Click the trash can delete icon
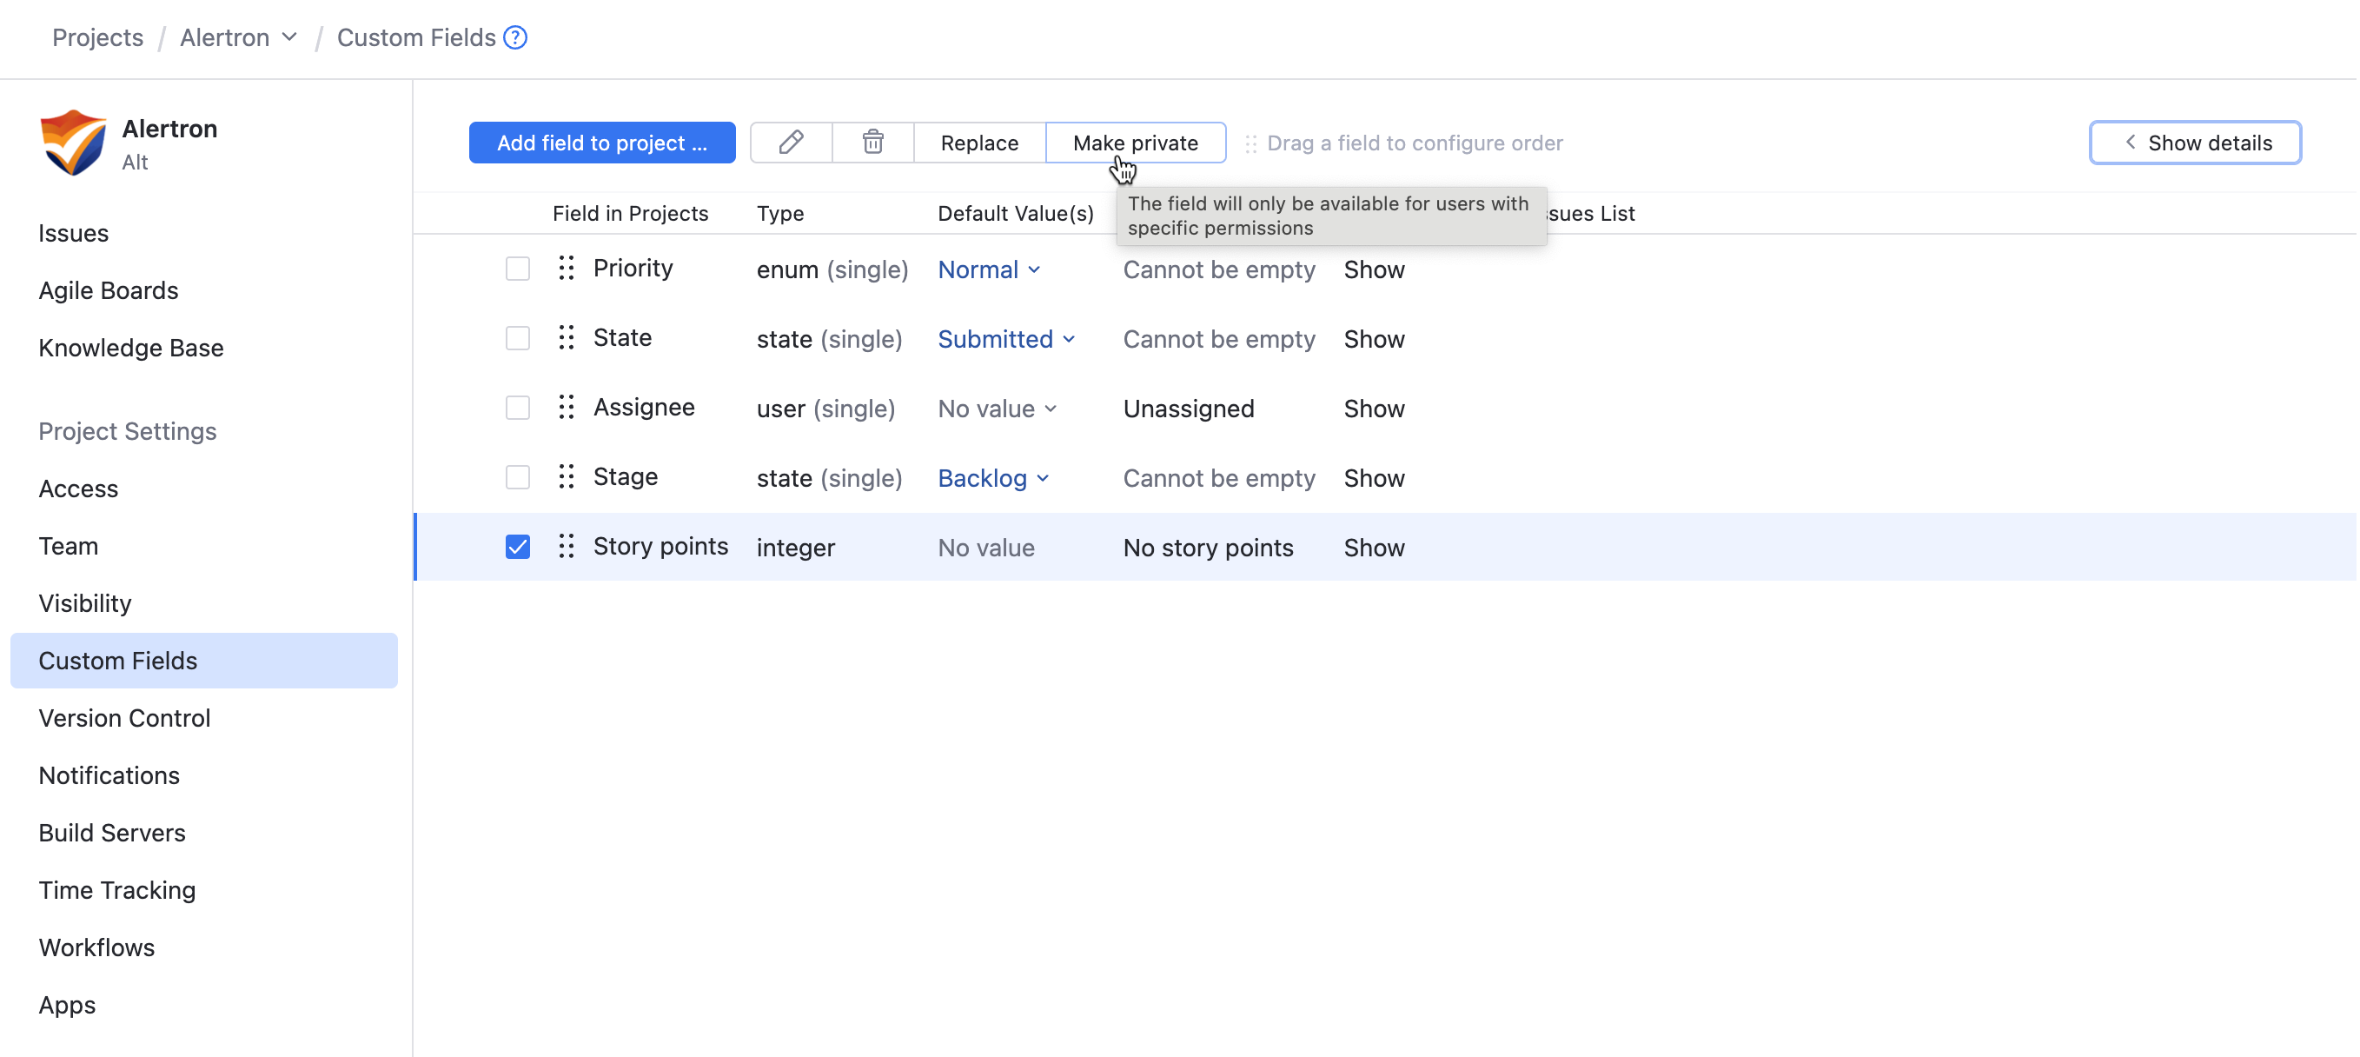Screen dimensions: 2360x1057 point(872,142)
